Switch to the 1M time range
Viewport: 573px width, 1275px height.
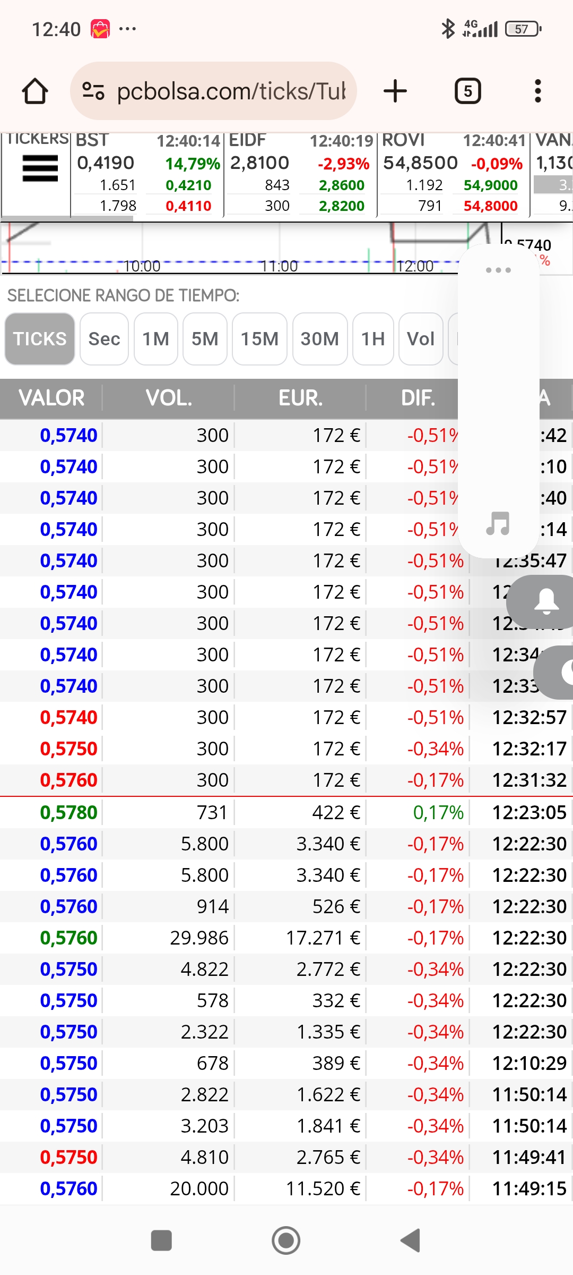[x=156, y=339]
